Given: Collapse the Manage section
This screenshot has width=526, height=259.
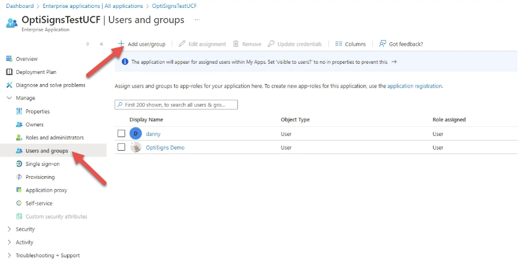Looking at the screenshot, I should [x=10, y=98].
